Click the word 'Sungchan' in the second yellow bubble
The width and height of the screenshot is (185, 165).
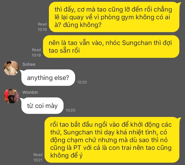[137, 43]
